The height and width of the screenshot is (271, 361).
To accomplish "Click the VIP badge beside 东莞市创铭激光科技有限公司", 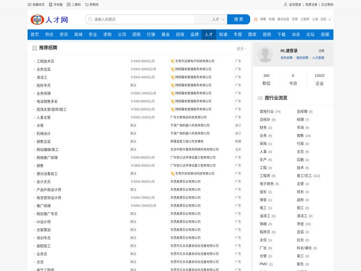I will point(172,174).
